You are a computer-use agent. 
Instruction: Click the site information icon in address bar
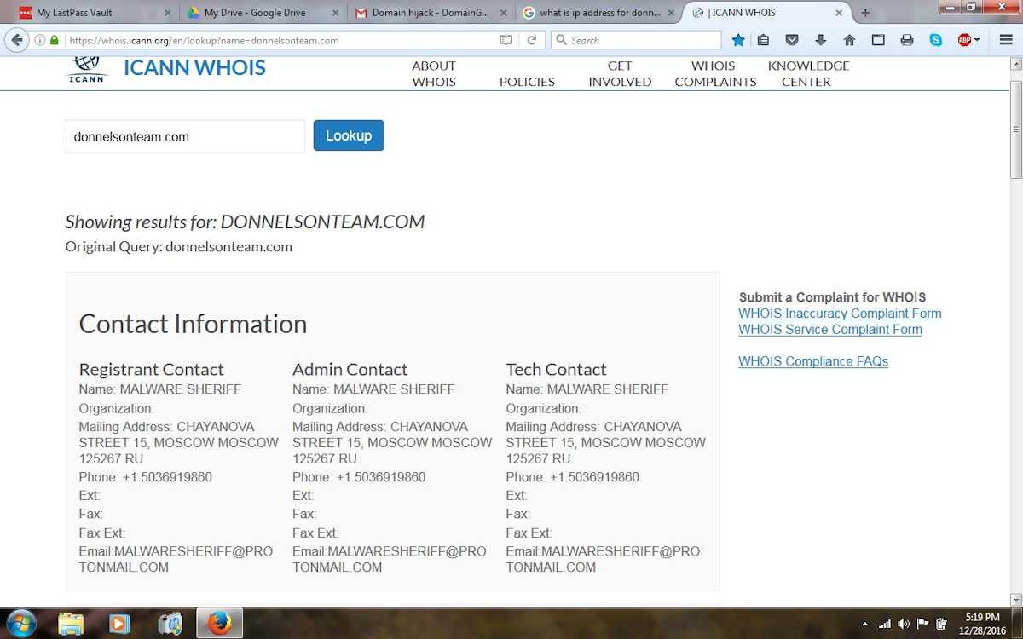pyautogui.click(x=39, y=40)
